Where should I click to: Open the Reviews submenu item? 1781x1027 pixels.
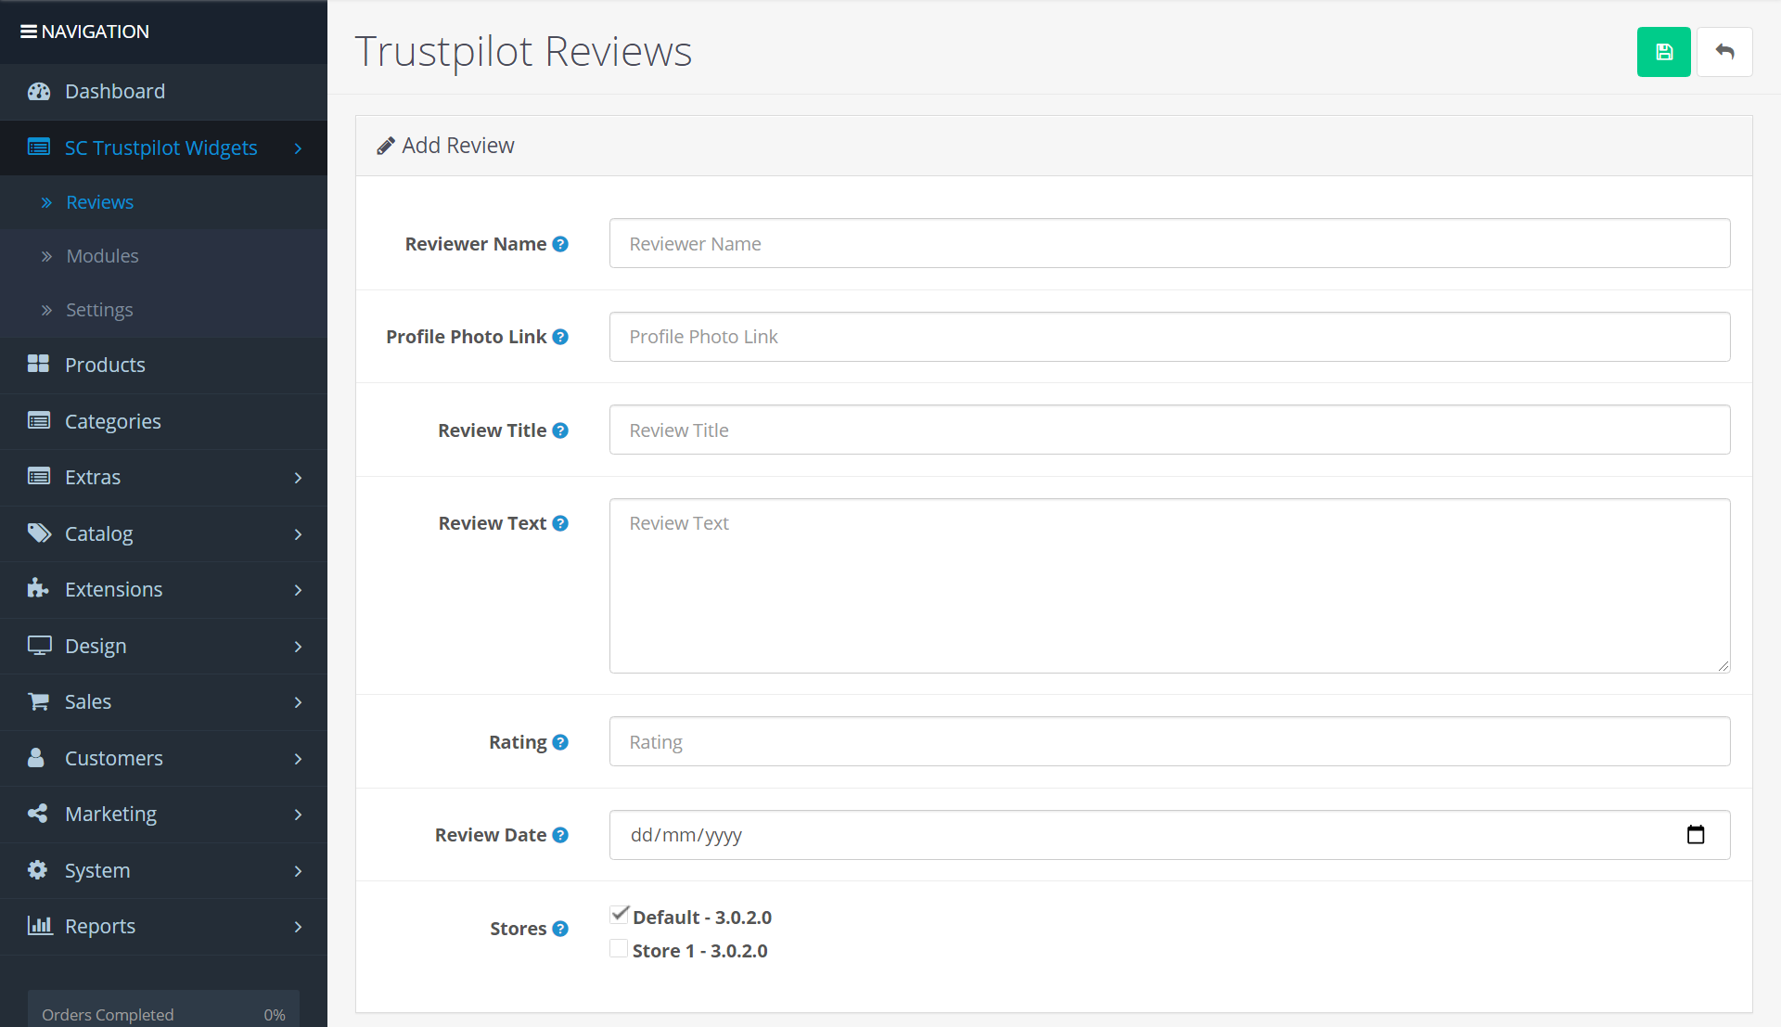pyautogui.click(x=163, y=202)
